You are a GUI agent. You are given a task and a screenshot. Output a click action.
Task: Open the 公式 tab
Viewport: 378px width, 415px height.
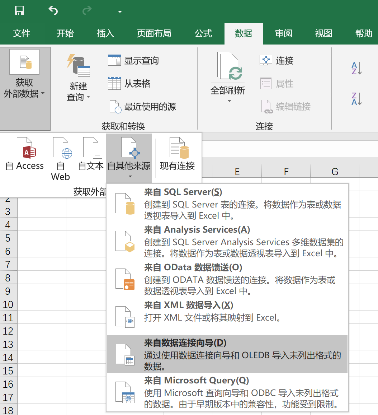pyautogui.click(x=203, y=33)
